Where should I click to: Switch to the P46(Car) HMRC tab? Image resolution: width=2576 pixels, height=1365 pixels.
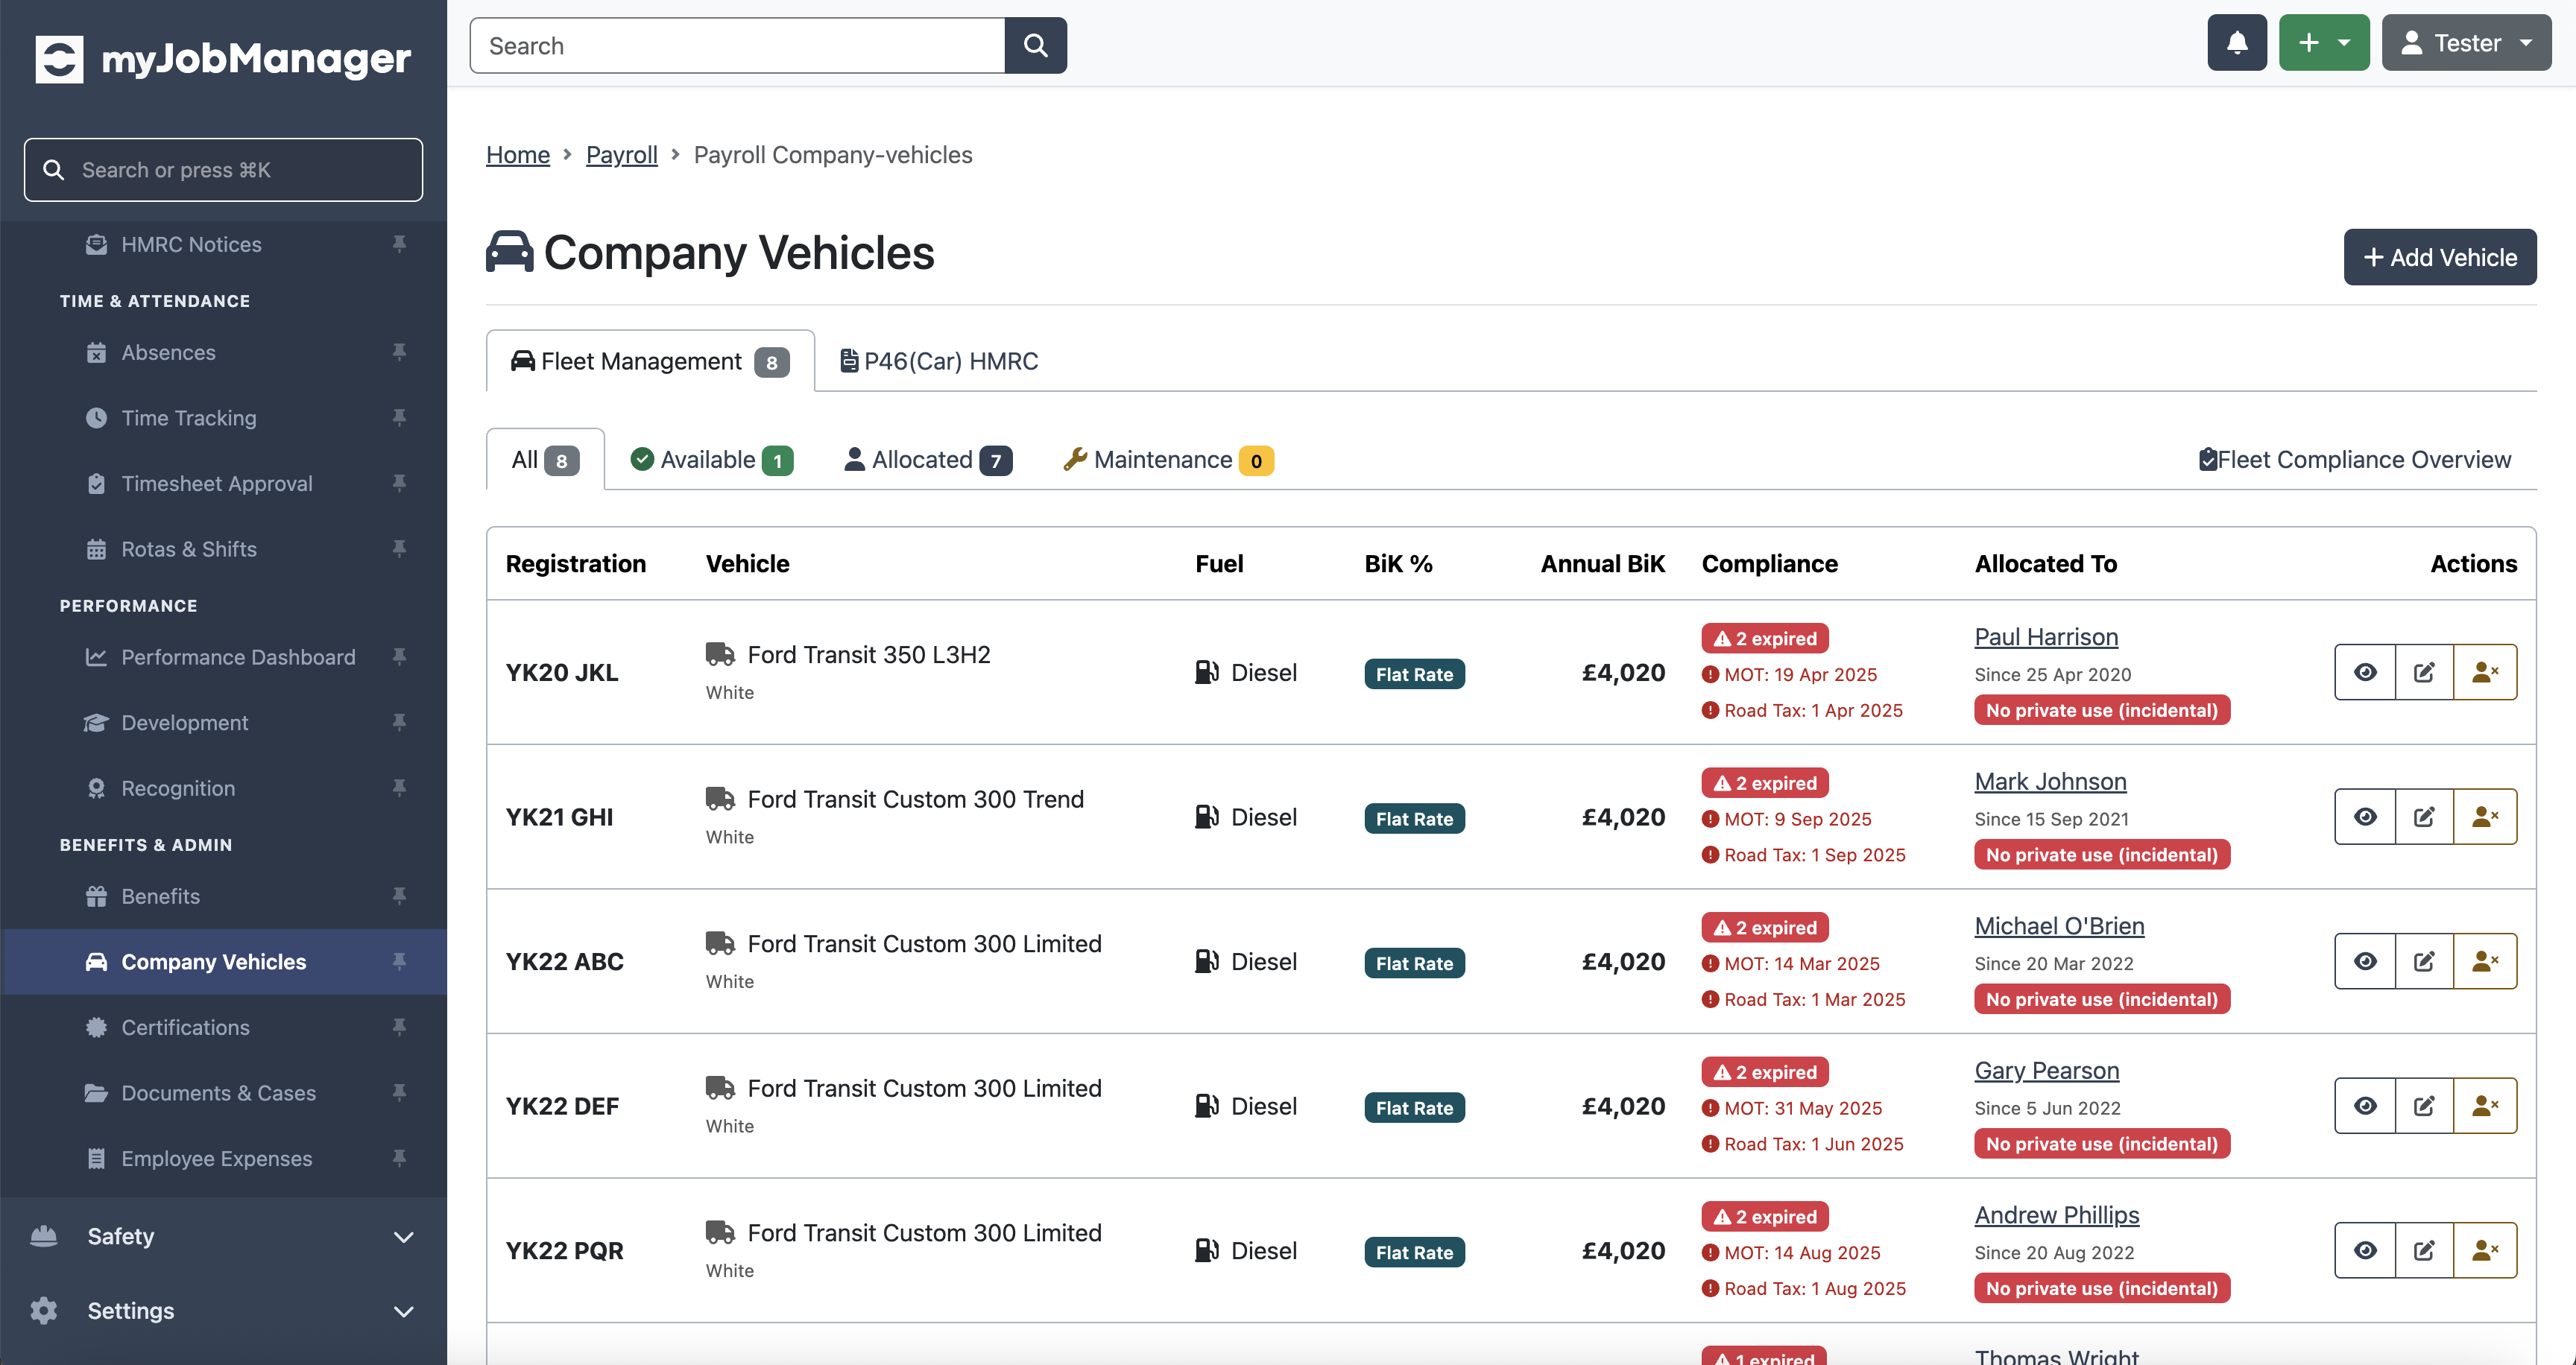(x=939, y=361)
